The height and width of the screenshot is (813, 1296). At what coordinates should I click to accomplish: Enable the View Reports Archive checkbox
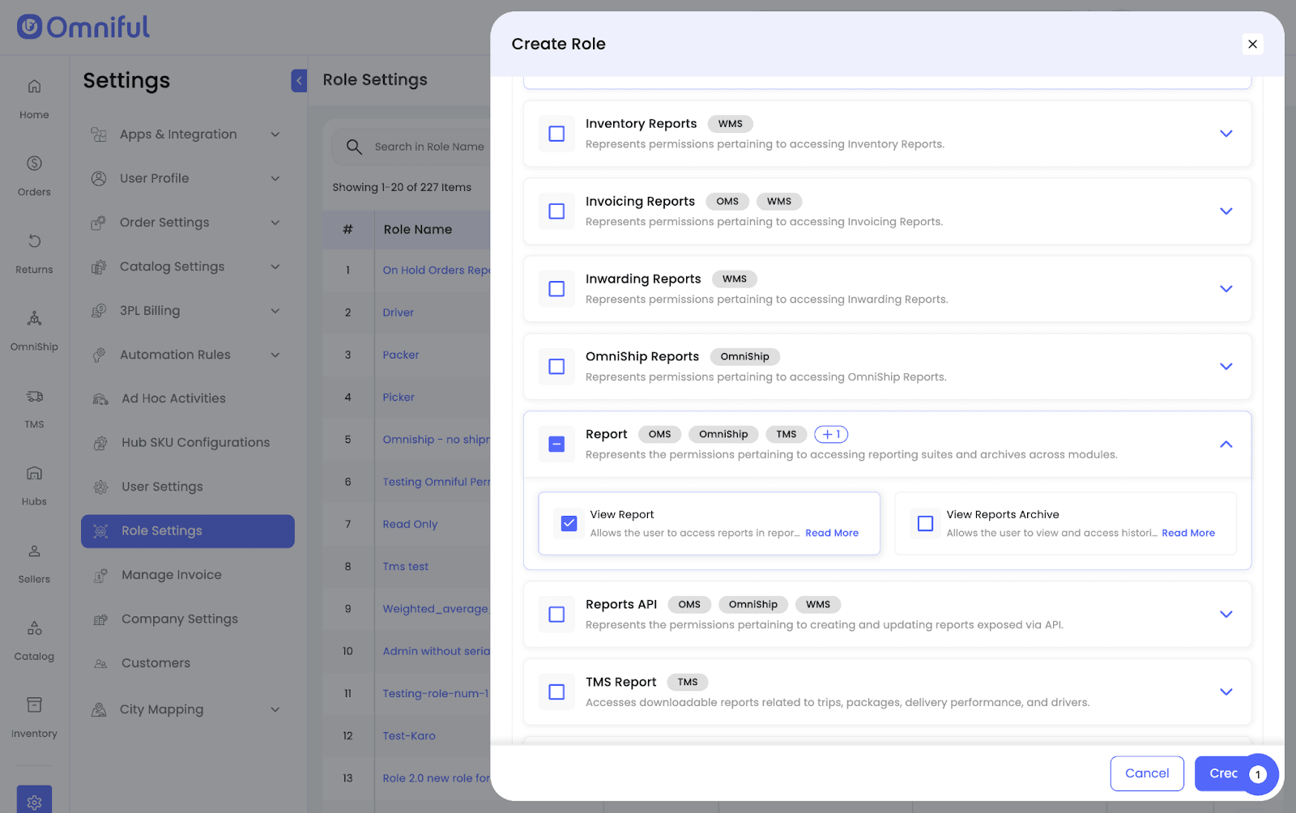point(925,524)
